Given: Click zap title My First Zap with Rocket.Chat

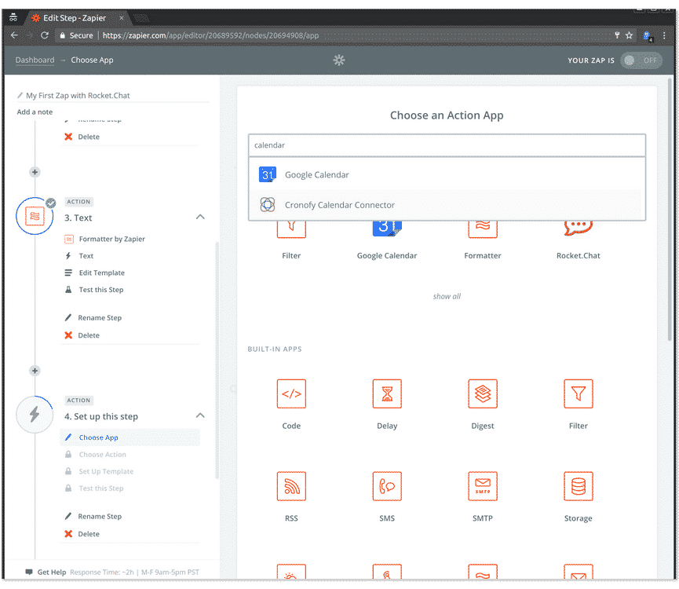Looking at the screenshot, I should click(78, 95).
